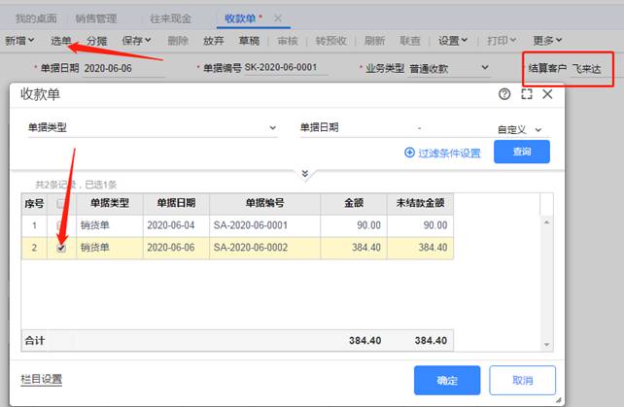624x407 pixels.
Task: Maximize the 收款单 dialog with fullscreen icon
Action: click(527, 94)
